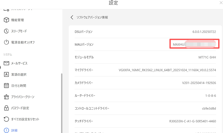
Task: Click the calendar icon for 日付と時間
Action: 6,86
